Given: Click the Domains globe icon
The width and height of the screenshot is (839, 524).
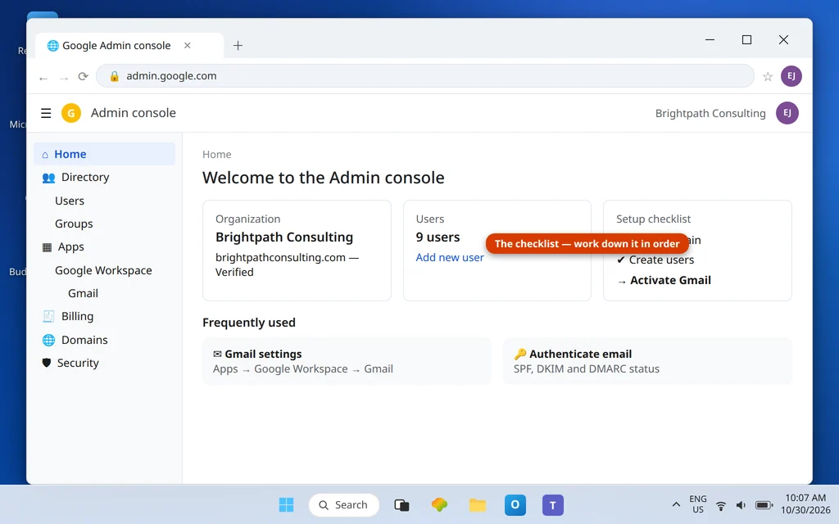Looking at the screenshot, I should point(48,340).
